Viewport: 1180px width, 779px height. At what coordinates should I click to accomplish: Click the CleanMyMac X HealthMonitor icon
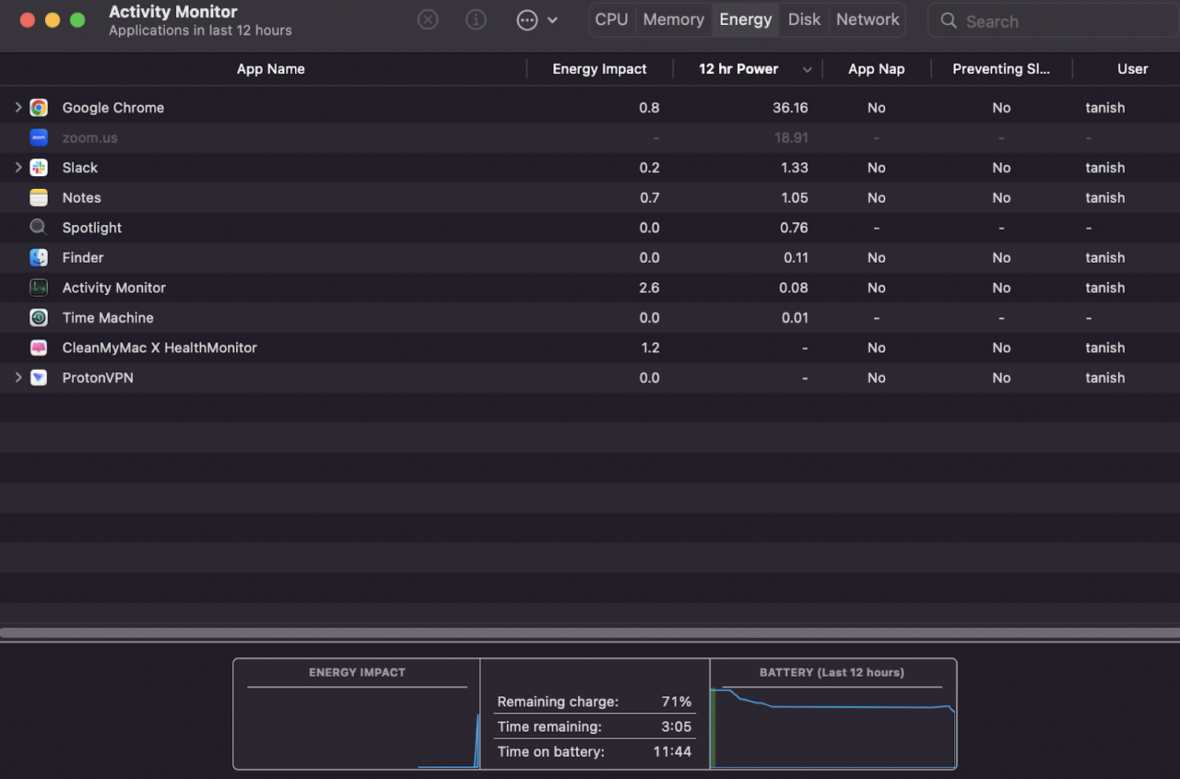(39, 348)
